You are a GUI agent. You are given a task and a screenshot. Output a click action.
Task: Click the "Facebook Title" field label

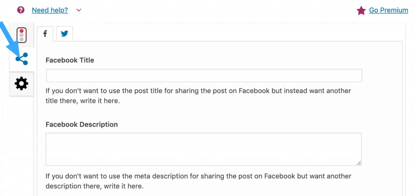[70, 60]
